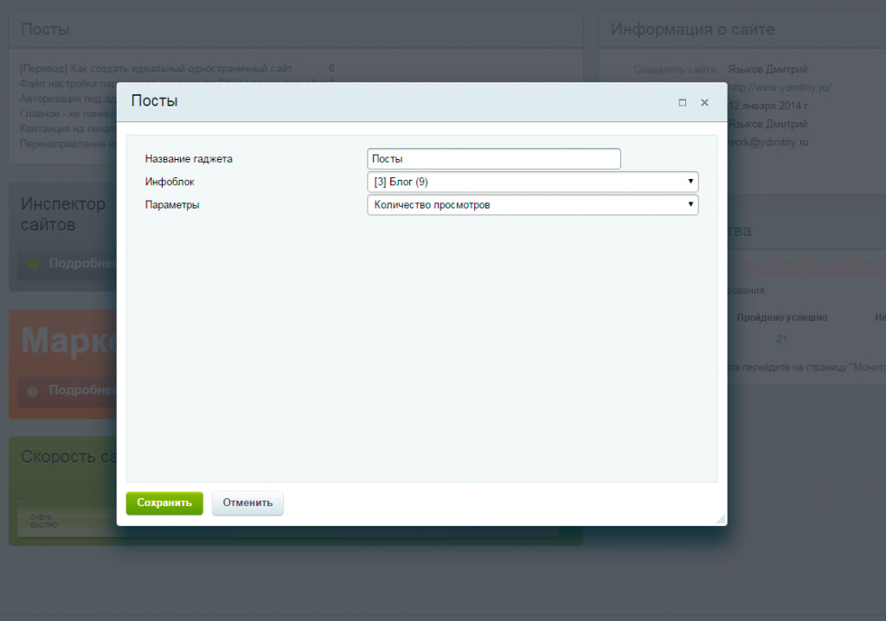Click the Информация о сайте header
886x621 pixels.
(x=693, y=29)
